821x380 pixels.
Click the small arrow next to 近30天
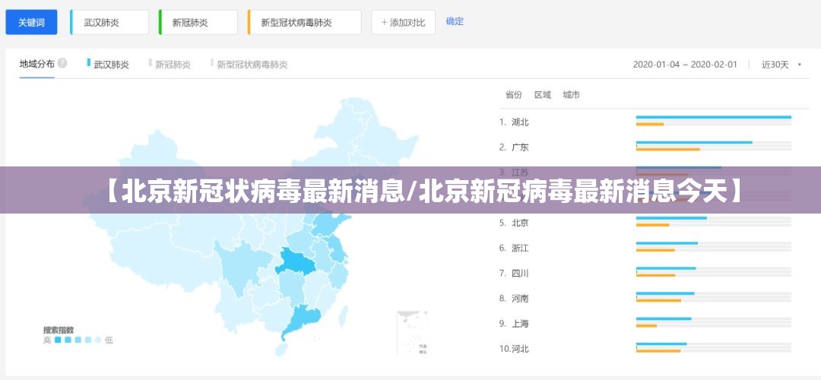click(799, 65)
